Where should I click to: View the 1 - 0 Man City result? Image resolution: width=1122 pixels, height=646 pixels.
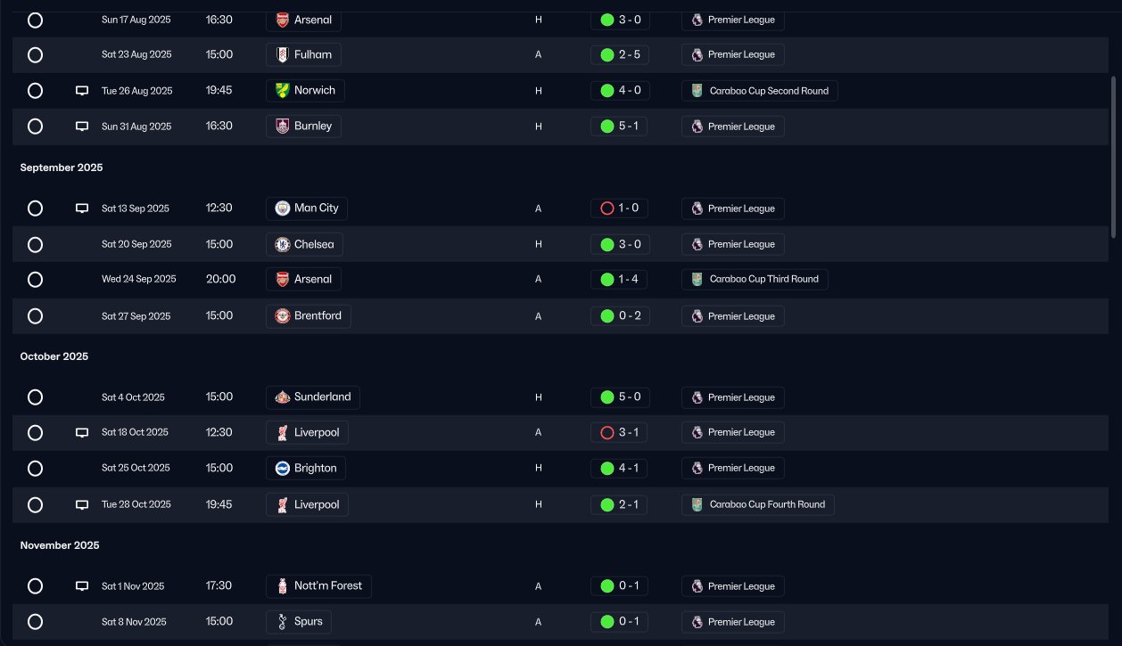[x=619, y=209]
